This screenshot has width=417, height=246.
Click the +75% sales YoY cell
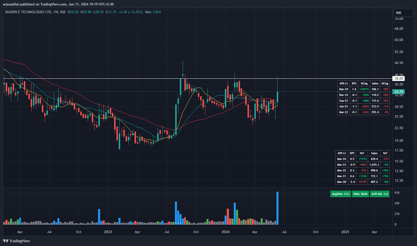385,176
